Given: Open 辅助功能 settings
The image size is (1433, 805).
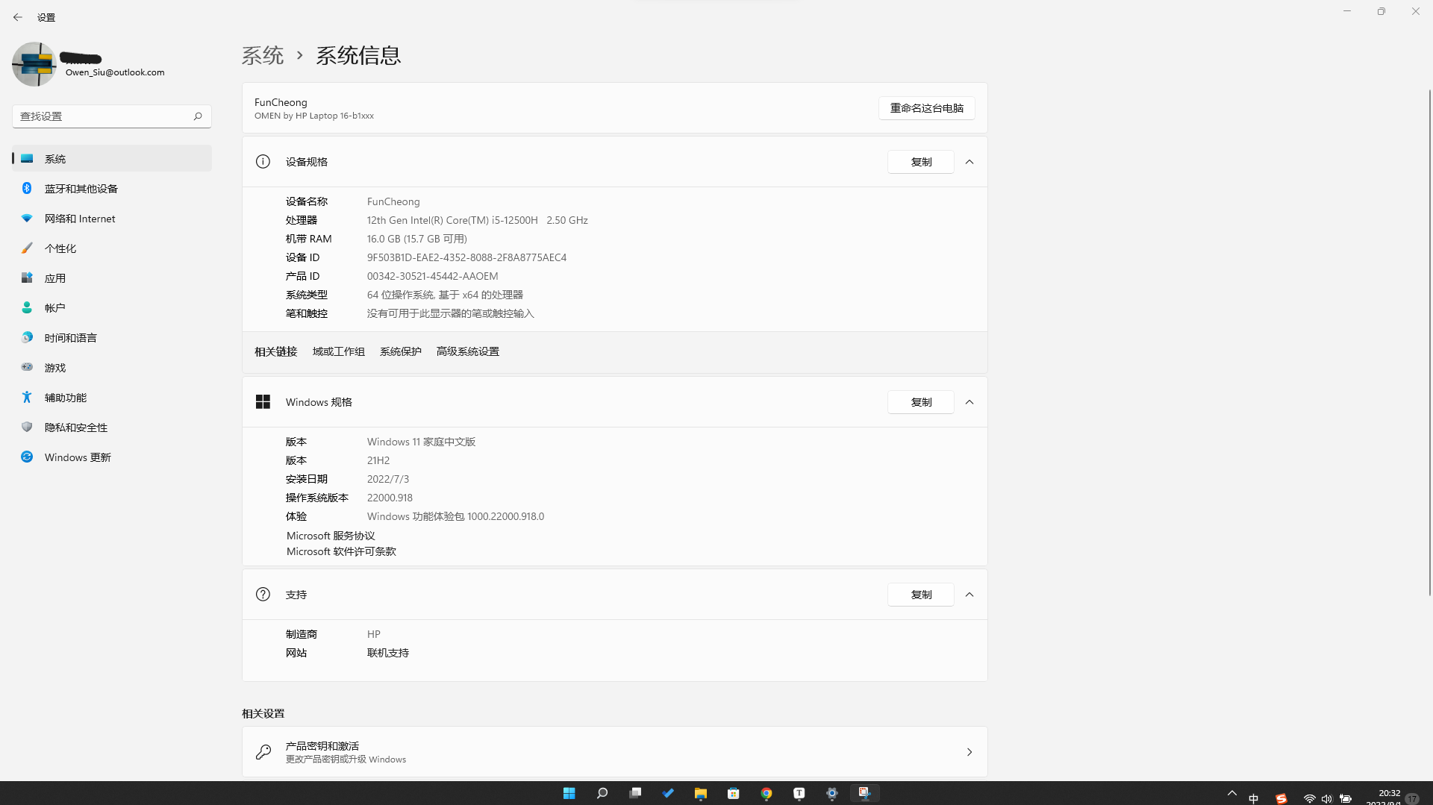Looking at the screenshot, I should click(x=112, y=398).
